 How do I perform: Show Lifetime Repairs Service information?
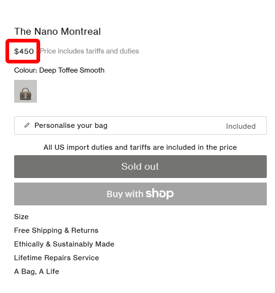click(56, 258)
